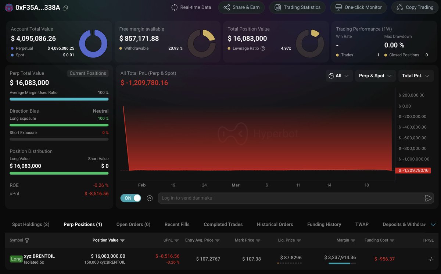Image resolution: width=441 pixels, height=274 pixels.
Task: Sort table by Funding Cost icon
Action: click(x=392, y=240)
